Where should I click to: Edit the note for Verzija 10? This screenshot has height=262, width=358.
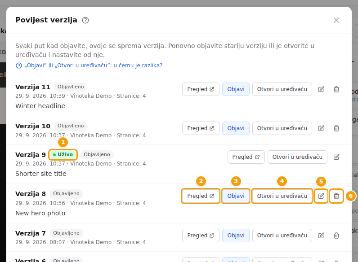pyautogui.click(x=321, y=128)
